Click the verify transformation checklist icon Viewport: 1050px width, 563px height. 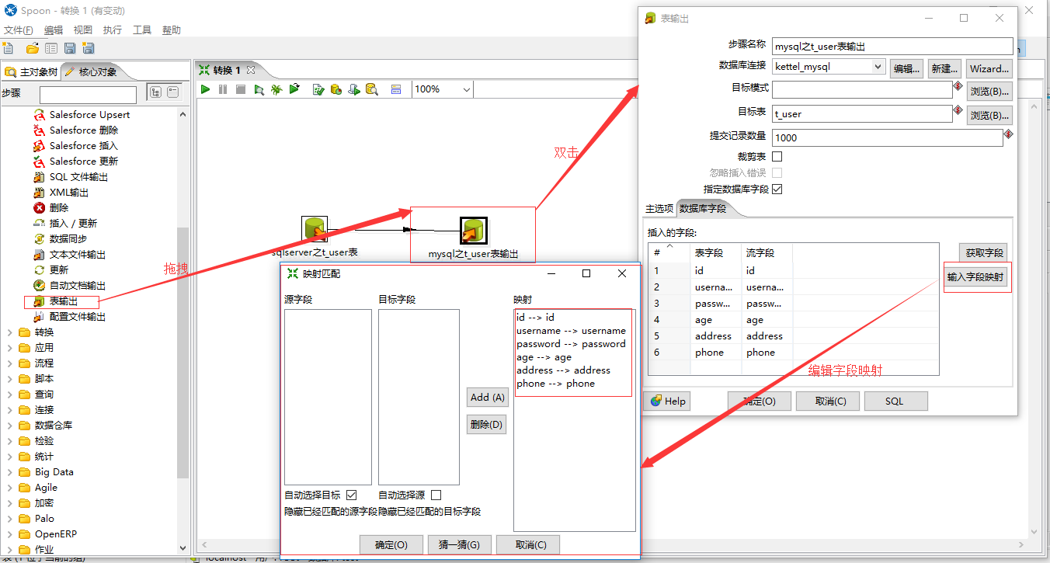pos(318,89)
